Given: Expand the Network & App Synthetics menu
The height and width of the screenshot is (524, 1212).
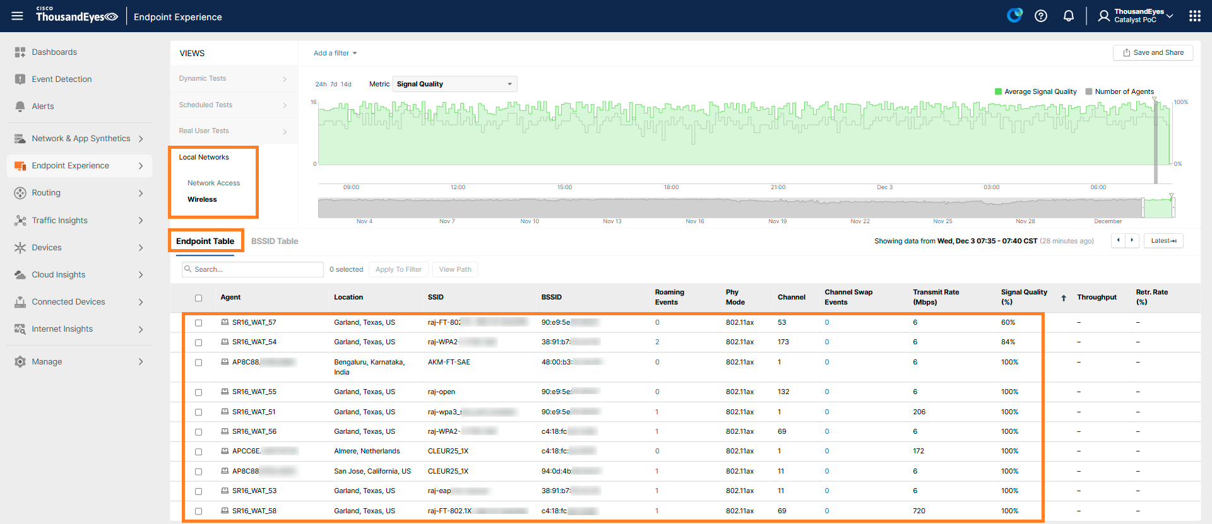Looking at the screenshot, I should point(80,139).
